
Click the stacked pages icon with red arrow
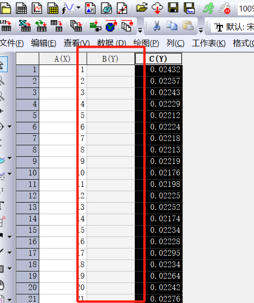coord(127,26)
